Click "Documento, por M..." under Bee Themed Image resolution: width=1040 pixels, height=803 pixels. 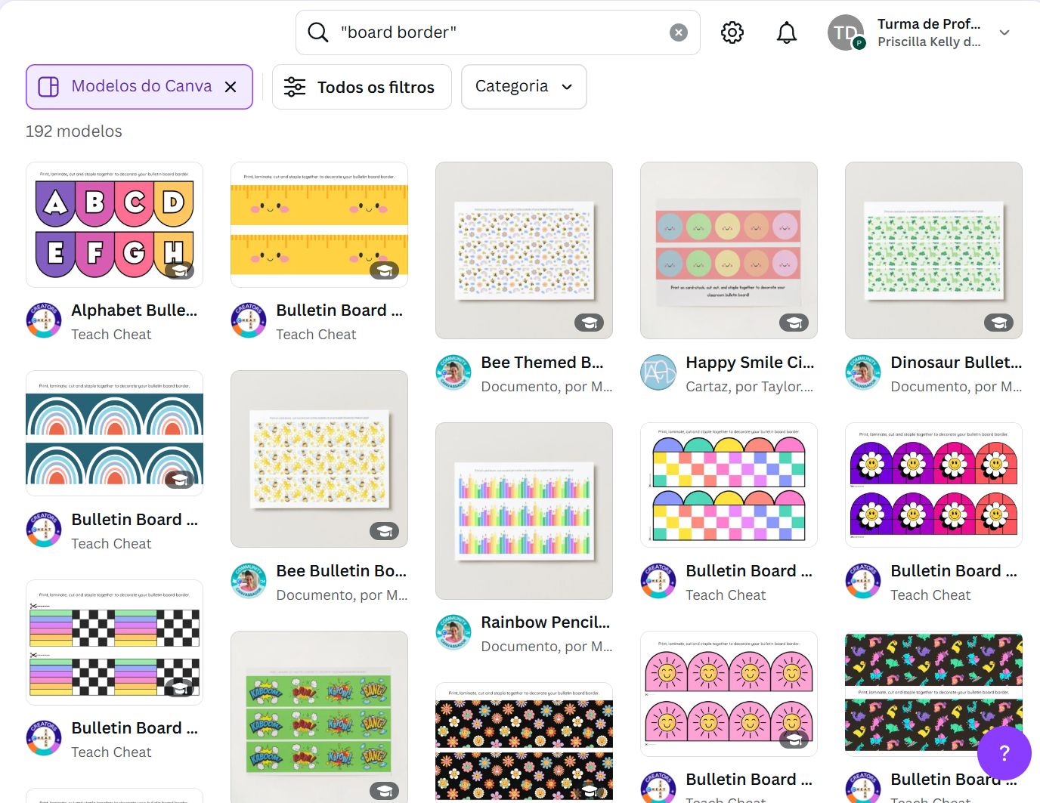(546, 387)
